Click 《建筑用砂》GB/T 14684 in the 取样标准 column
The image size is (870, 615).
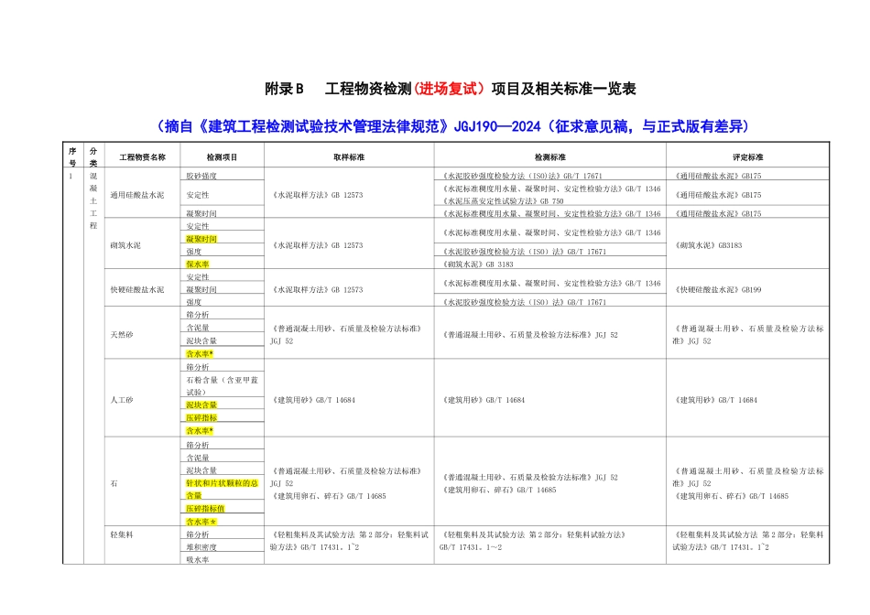[313, 400]
